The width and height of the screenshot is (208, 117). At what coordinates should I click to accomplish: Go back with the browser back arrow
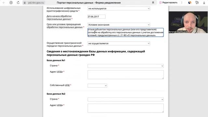click(x=4, y=3)
